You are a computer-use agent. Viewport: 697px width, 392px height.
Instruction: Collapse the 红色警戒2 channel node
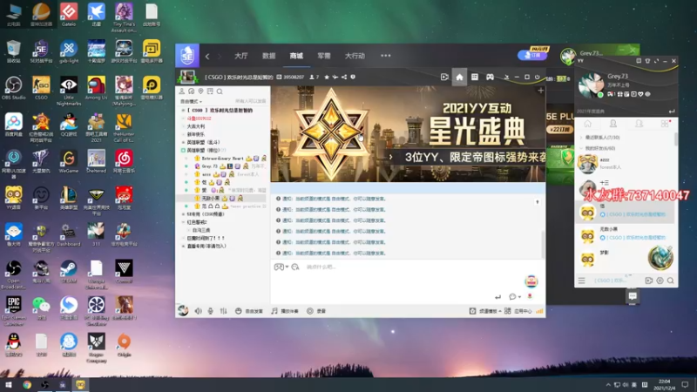pyautogui.click(x=183, y=222)
